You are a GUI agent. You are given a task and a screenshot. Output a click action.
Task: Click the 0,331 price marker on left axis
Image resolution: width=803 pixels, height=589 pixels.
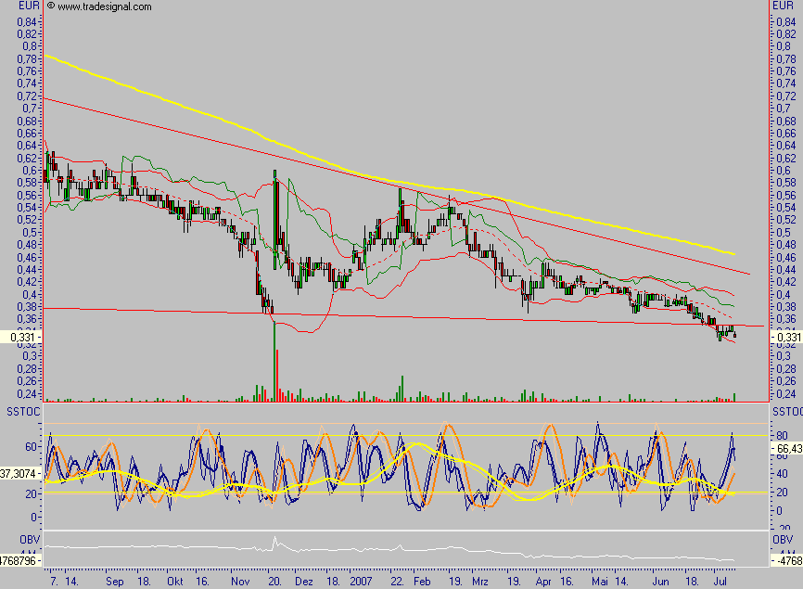click(x=20, y=338)
